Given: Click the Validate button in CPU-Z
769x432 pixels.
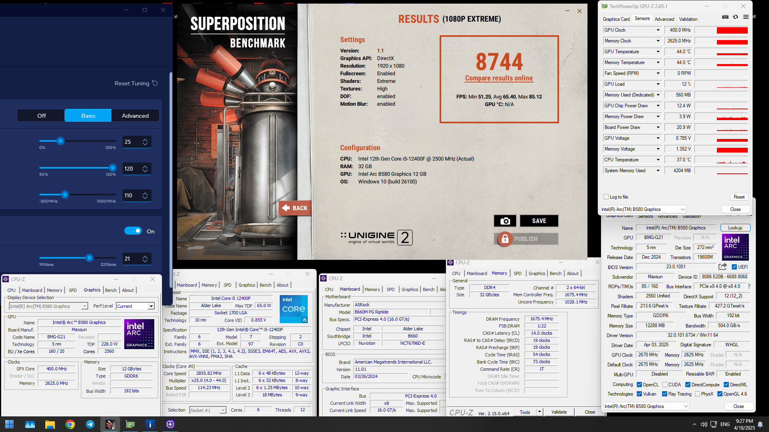Looking at the screenshot, I should [x=559, y=412].
